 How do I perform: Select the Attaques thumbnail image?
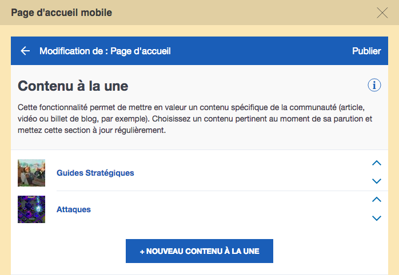point(31,209)
